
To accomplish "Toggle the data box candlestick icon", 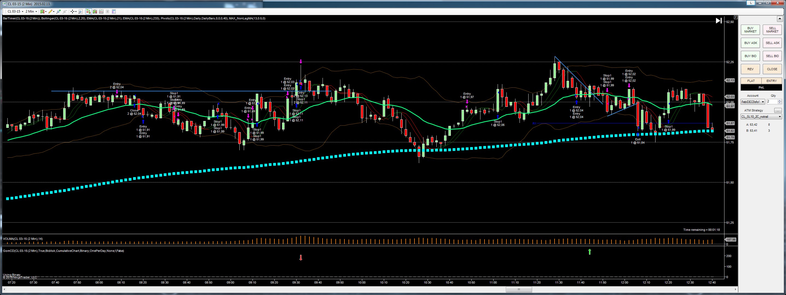I will point(95,11).
